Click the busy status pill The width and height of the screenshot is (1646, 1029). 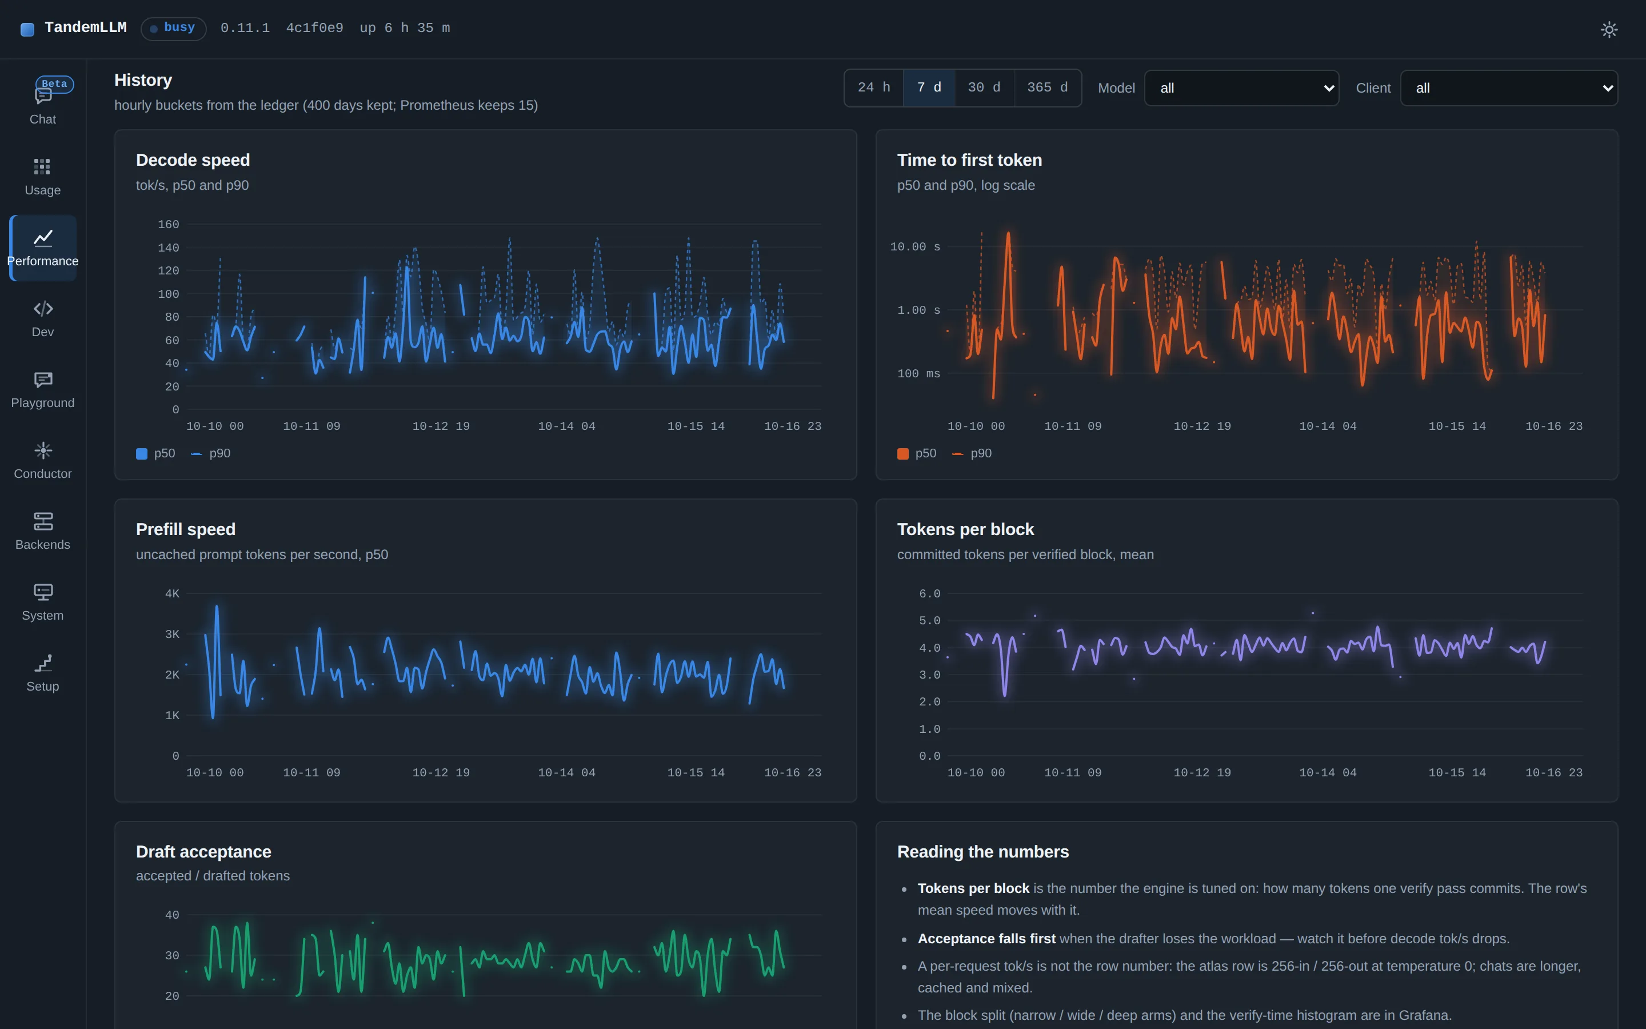pyautogui.click(x=173, y=29)
